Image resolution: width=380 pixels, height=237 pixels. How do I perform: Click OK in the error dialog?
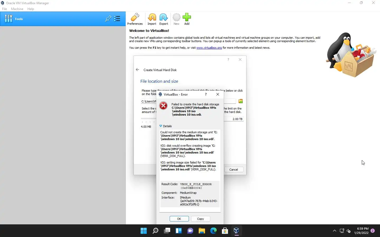[179, 219]
